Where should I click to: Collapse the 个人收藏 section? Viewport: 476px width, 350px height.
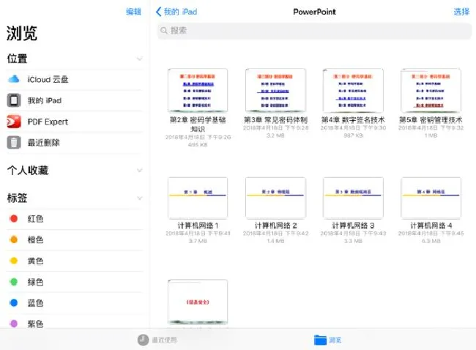[139, 170]
